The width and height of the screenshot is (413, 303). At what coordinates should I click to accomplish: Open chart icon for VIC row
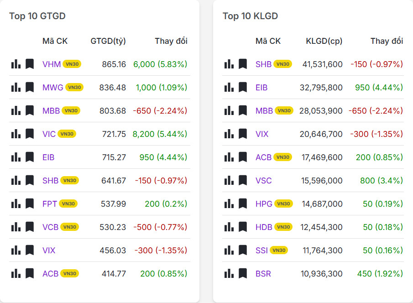click(16, 134)
